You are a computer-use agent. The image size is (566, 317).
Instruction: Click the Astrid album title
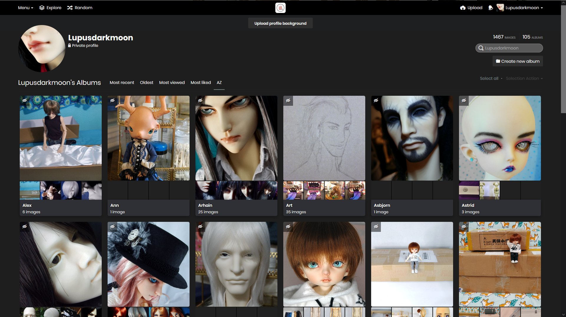pos(468,205)
